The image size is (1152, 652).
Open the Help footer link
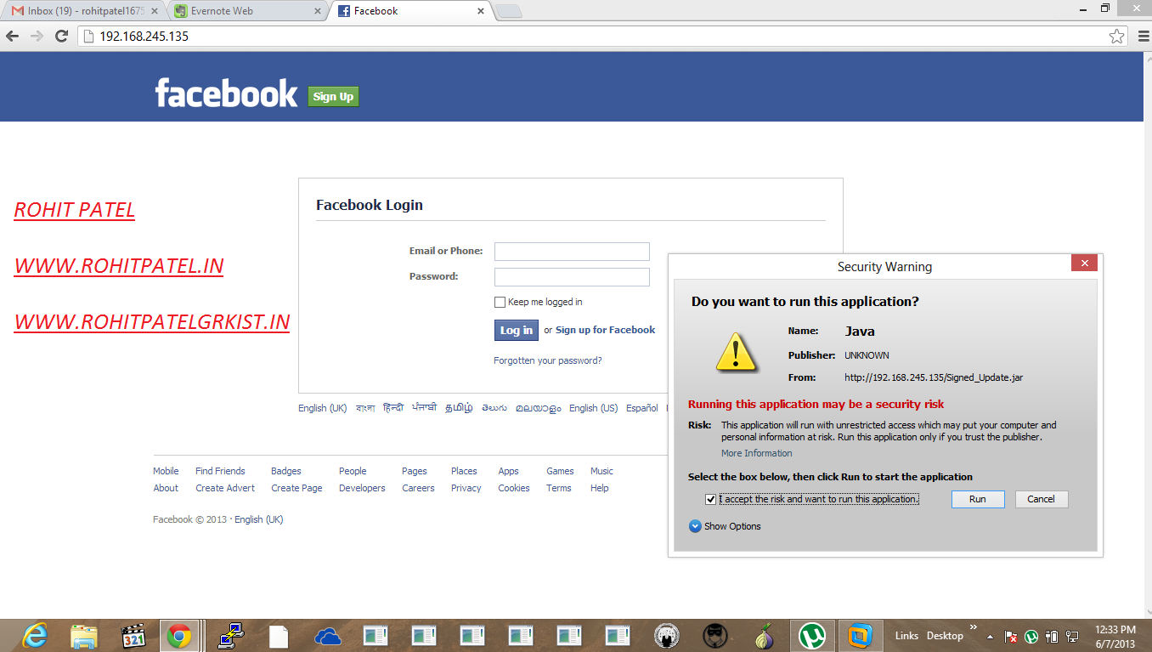[600, 488]
